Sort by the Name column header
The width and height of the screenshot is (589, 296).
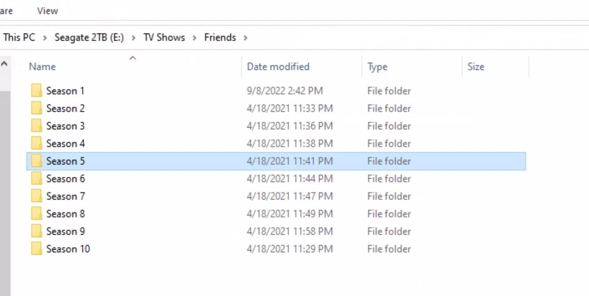pos(42,67)
